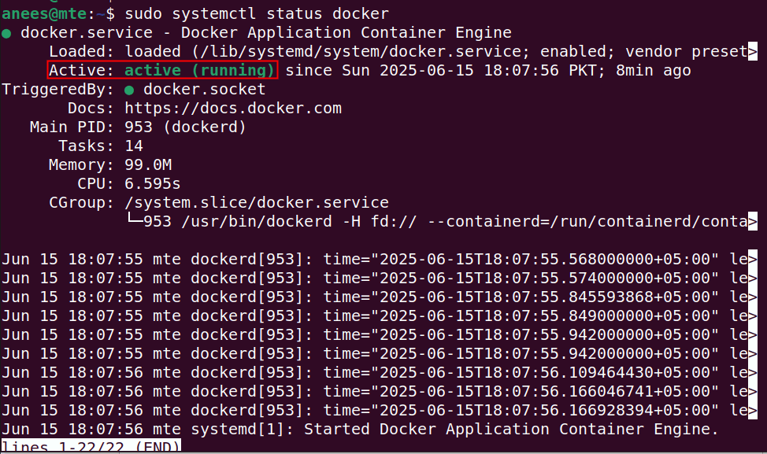Click the green dot before docker.socket

(x=129, y=90)
